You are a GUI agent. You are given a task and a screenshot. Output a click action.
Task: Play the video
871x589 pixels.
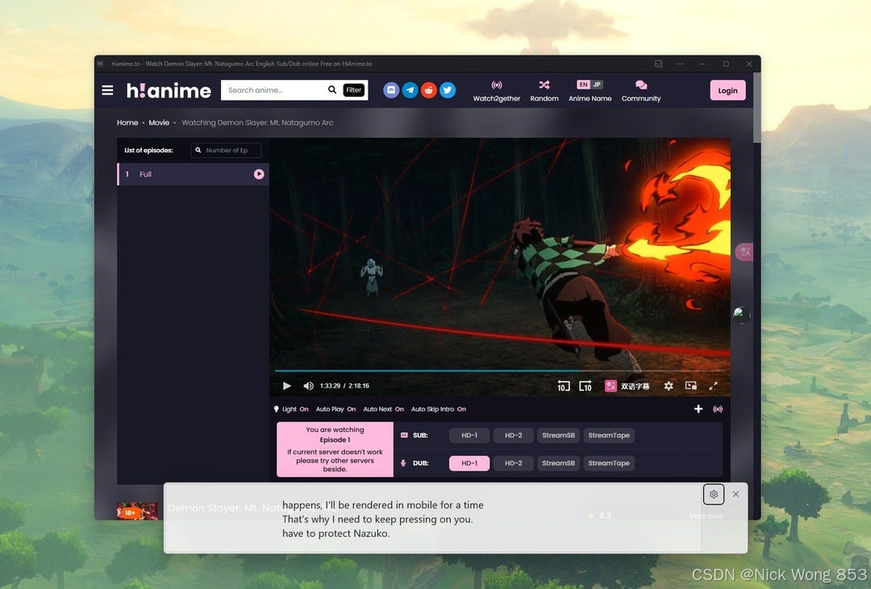tap(286, 386)
